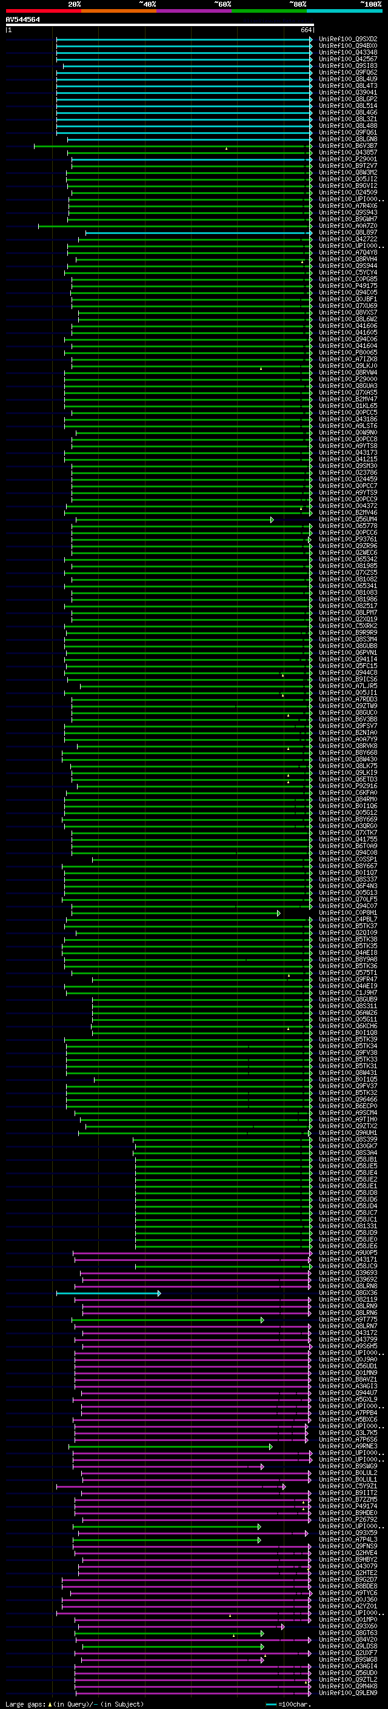Select the UniRef100_P92916 label
The image size is (388, 1709).
(x=348, y=786)
